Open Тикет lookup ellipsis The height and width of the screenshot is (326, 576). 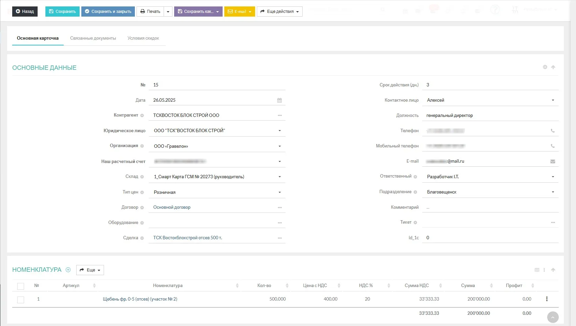coord(553,222)
